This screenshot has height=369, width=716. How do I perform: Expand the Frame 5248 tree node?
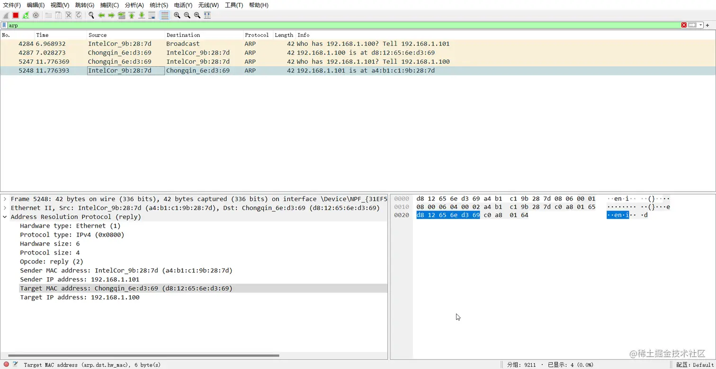pyautogui.click(x=5, y=199)
